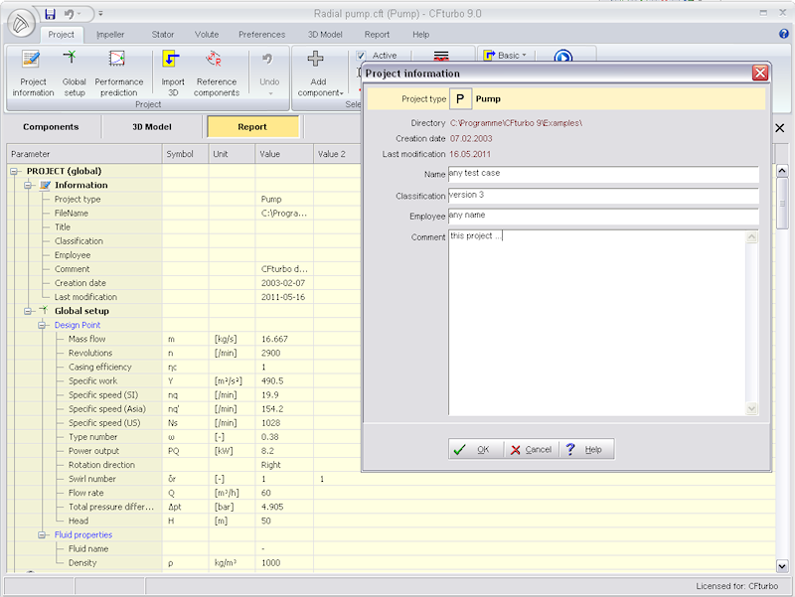
Task: Click the quick-access undo arrow
Action: tap(69, 14)
